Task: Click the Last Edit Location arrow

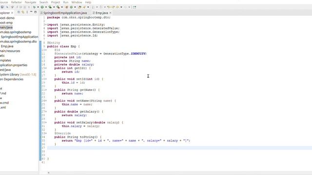Action: tap(109, 7)
